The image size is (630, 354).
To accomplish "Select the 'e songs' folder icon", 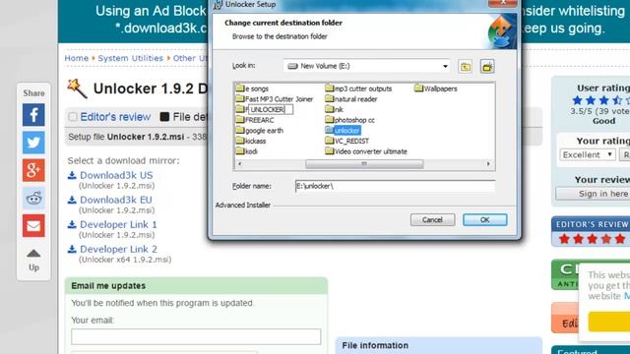I will (x=240, y=88).
